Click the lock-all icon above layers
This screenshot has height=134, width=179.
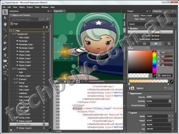point(47,27)
